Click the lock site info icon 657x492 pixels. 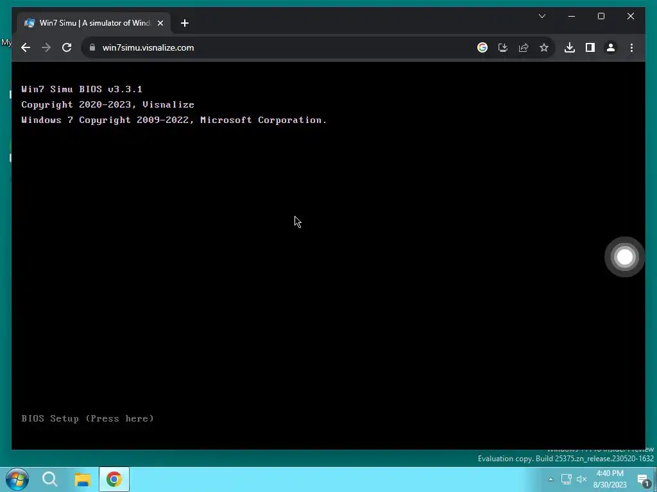[92, 47]
